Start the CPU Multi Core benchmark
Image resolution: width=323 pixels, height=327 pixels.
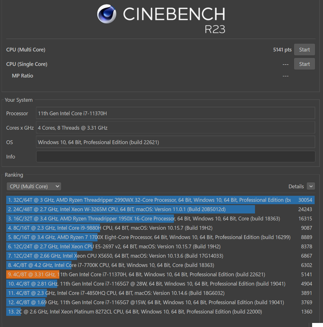pyautogui.click(x=304, y=50)
